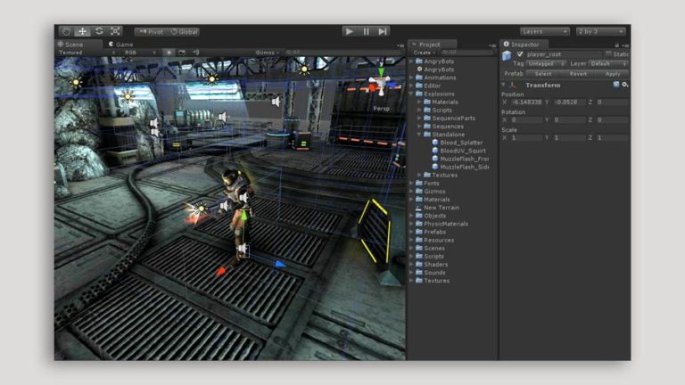Toggle the player_root active checkbox
This screenshot has height=385, width=685.
click(521, 54)
